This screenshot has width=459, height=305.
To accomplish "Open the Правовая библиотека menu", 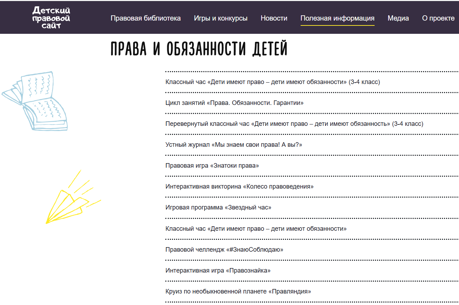I will point(145,18).
